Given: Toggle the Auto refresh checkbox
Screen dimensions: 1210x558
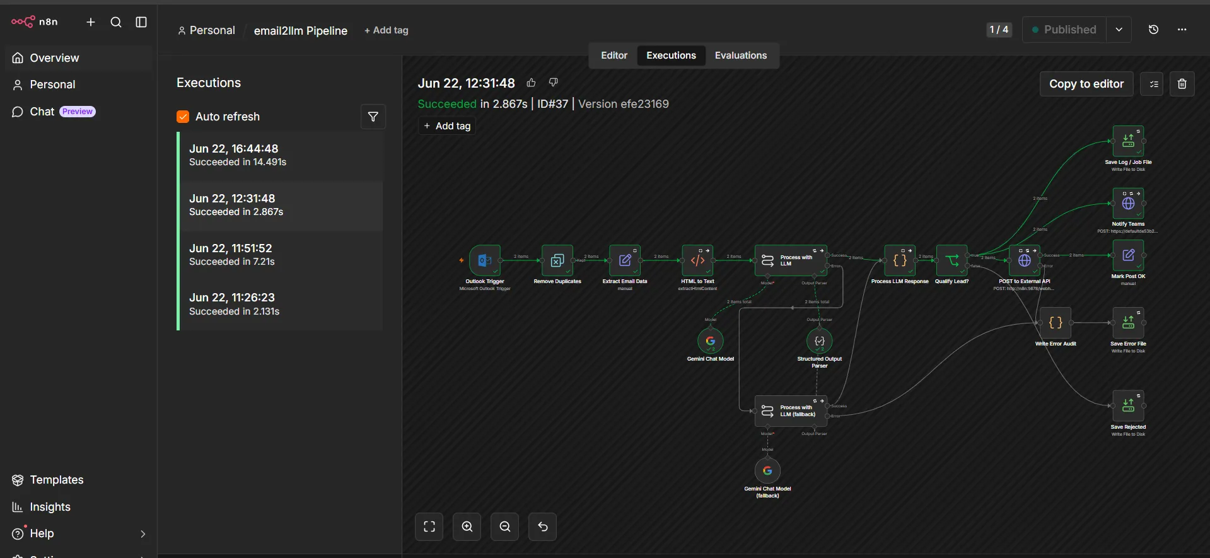Looking at the screenshot, I should tap(183, 117).
